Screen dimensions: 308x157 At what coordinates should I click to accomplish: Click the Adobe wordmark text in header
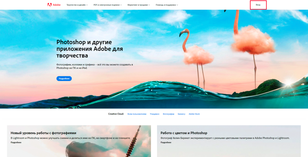[x=57, y=5]
